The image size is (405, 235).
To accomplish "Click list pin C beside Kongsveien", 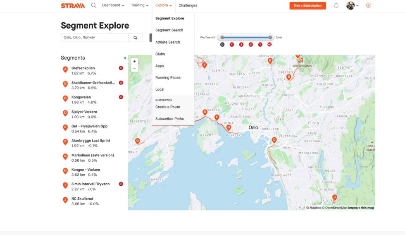I will pos(65,98).
